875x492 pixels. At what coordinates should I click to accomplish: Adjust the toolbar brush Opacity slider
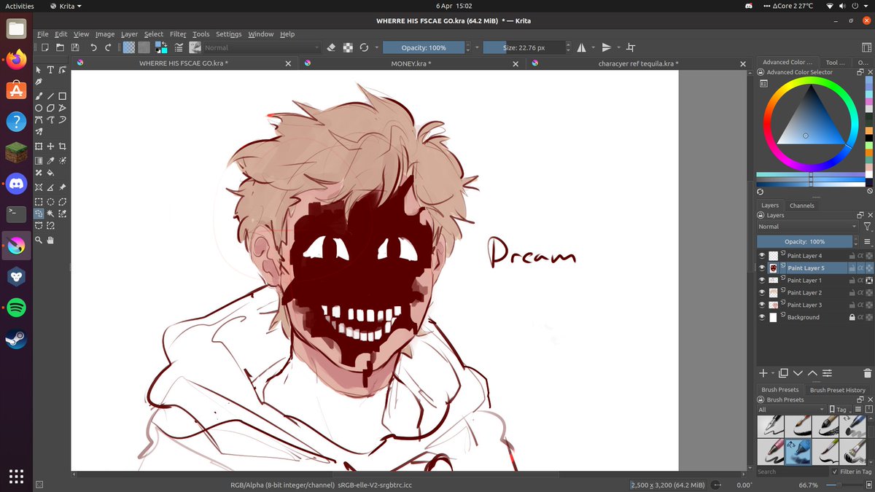[424, 47]
